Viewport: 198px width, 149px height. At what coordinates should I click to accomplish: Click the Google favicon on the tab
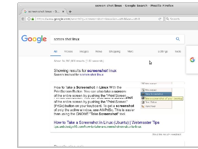click(x=25, y=12)
